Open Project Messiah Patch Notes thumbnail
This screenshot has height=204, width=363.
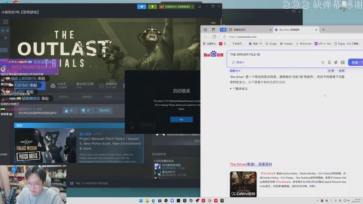[x=45, y=146]
